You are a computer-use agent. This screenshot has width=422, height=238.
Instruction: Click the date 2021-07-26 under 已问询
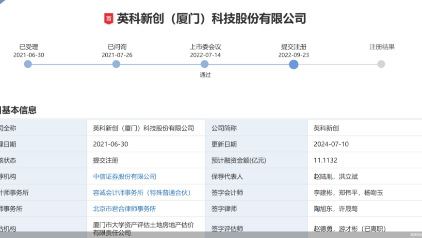(x=117, y=55)
